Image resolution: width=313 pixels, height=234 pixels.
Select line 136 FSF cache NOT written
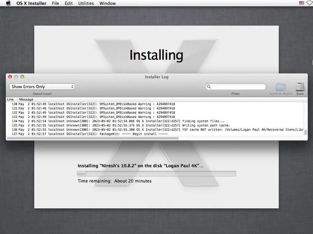155,130
